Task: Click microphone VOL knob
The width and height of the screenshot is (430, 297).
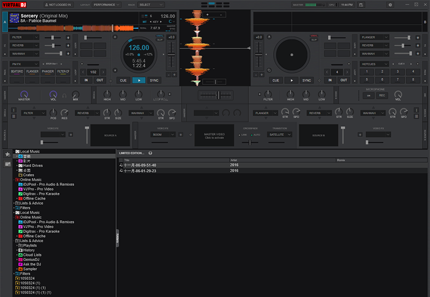Action: click(x=398, y=94)
